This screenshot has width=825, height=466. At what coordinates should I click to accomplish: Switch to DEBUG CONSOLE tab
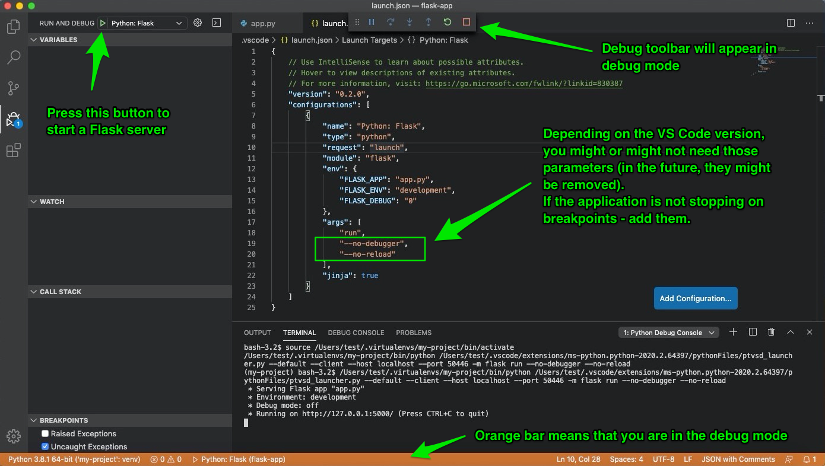(356, 333)
